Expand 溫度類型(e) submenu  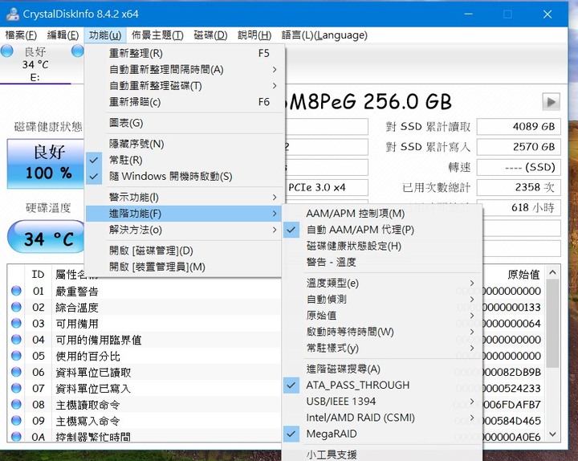click(x=382, y=284)
